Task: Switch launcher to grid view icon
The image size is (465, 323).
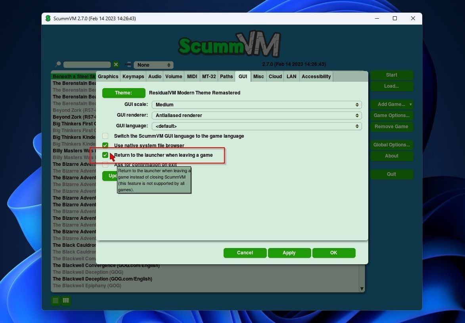Action: 66,300
